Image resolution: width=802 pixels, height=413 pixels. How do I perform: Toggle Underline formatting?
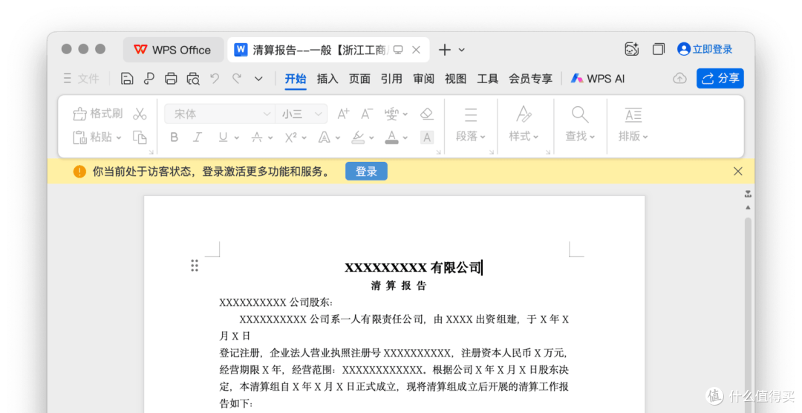[x=223, y=137]
